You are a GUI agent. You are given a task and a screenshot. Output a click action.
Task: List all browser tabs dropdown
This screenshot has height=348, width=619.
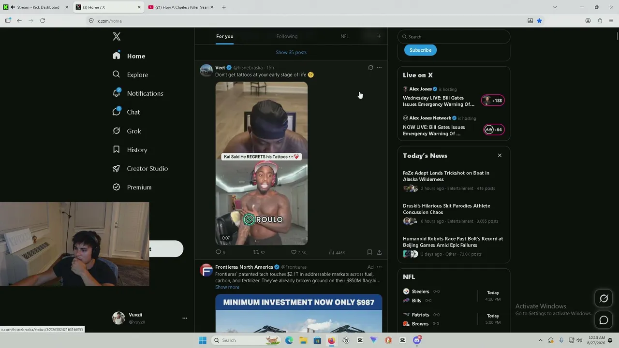(x=555, y=7)
